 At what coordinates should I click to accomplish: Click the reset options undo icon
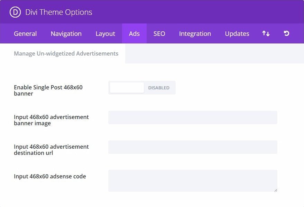(286, 33)
